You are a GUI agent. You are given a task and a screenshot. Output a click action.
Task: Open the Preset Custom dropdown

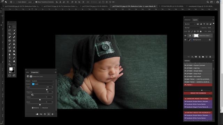tap(43, 81)
